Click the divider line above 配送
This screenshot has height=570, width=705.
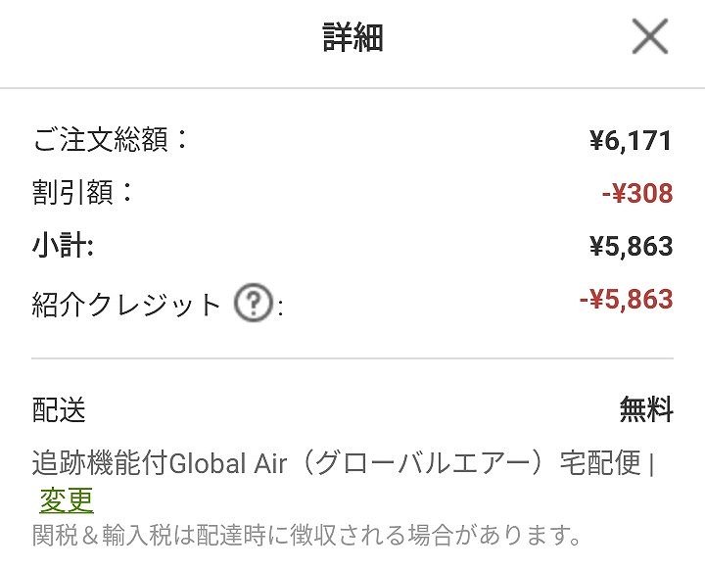(352, 358)
